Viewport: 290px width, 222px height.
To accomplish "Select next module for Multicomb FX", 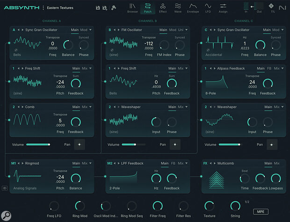I will point(215,163).
